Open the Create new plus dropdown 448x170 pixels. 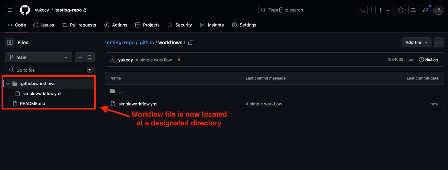point(384,10)
